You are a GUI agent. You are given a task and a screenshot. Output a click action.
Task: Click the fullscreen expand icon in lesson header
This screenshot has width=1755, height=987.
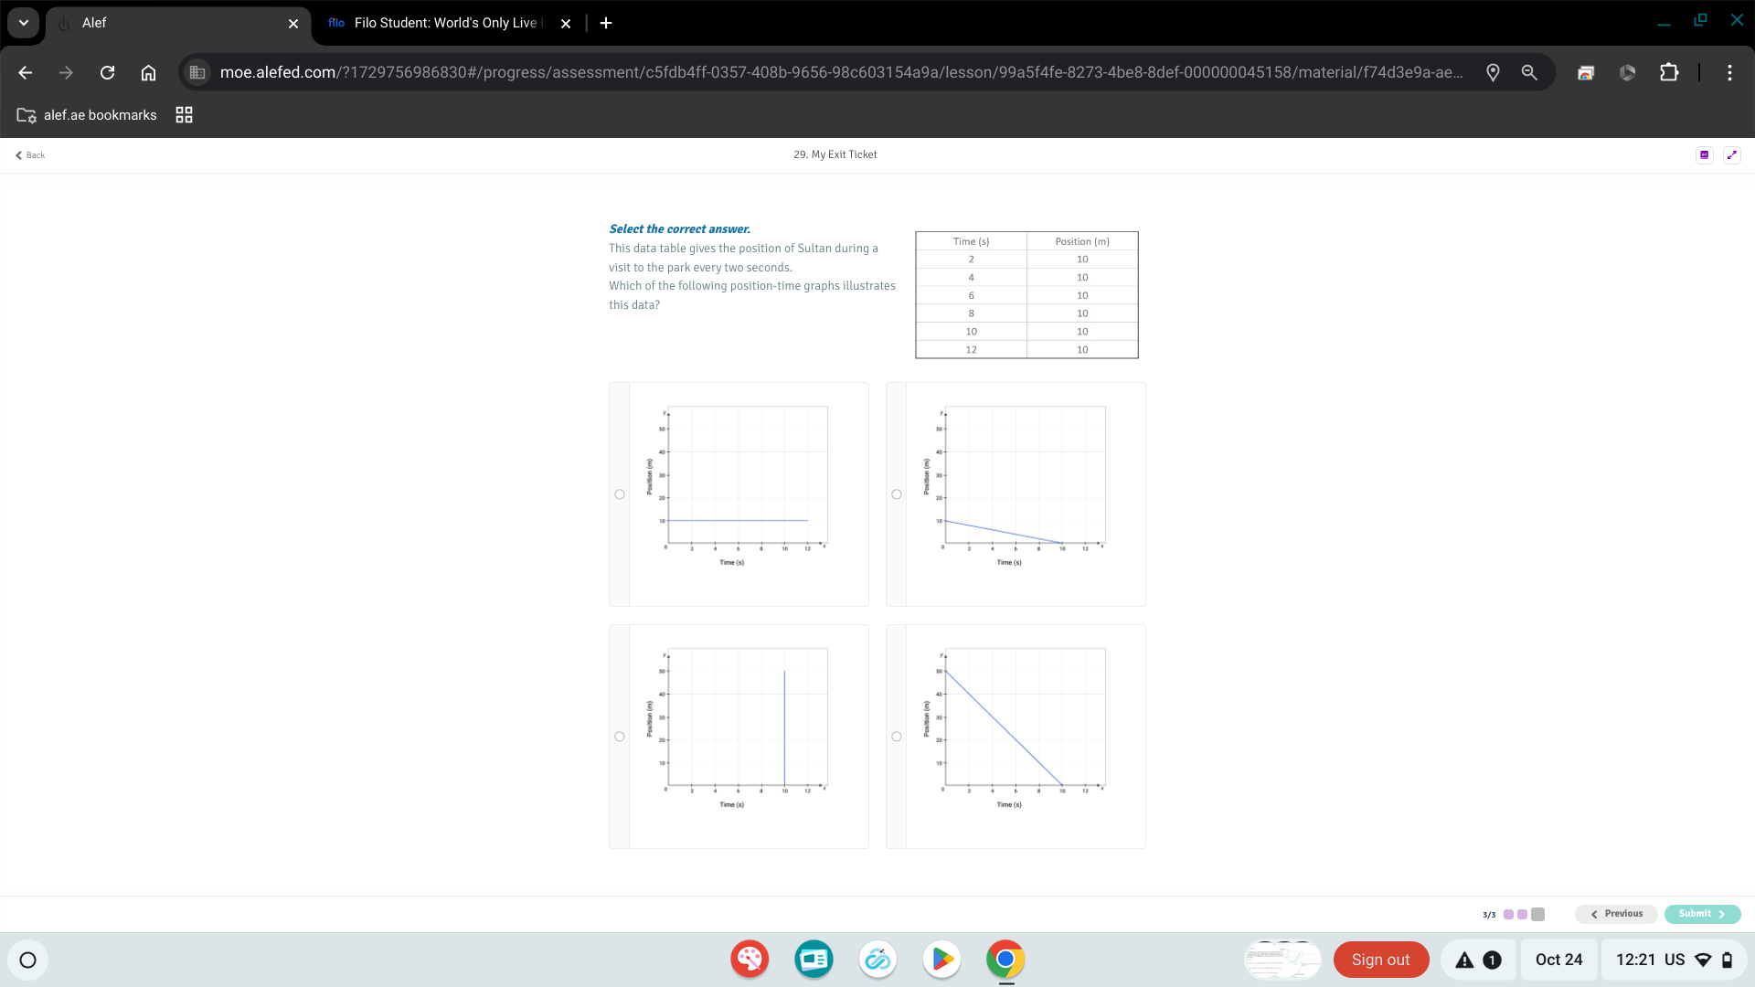point(1731,155)
